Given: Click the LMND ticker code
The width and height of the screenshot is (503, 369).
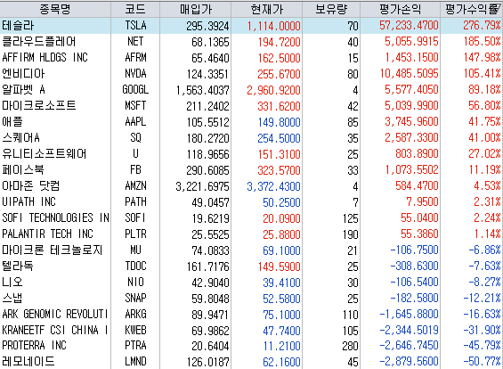Looking at the screenshot, I should (x=135, y=362).
